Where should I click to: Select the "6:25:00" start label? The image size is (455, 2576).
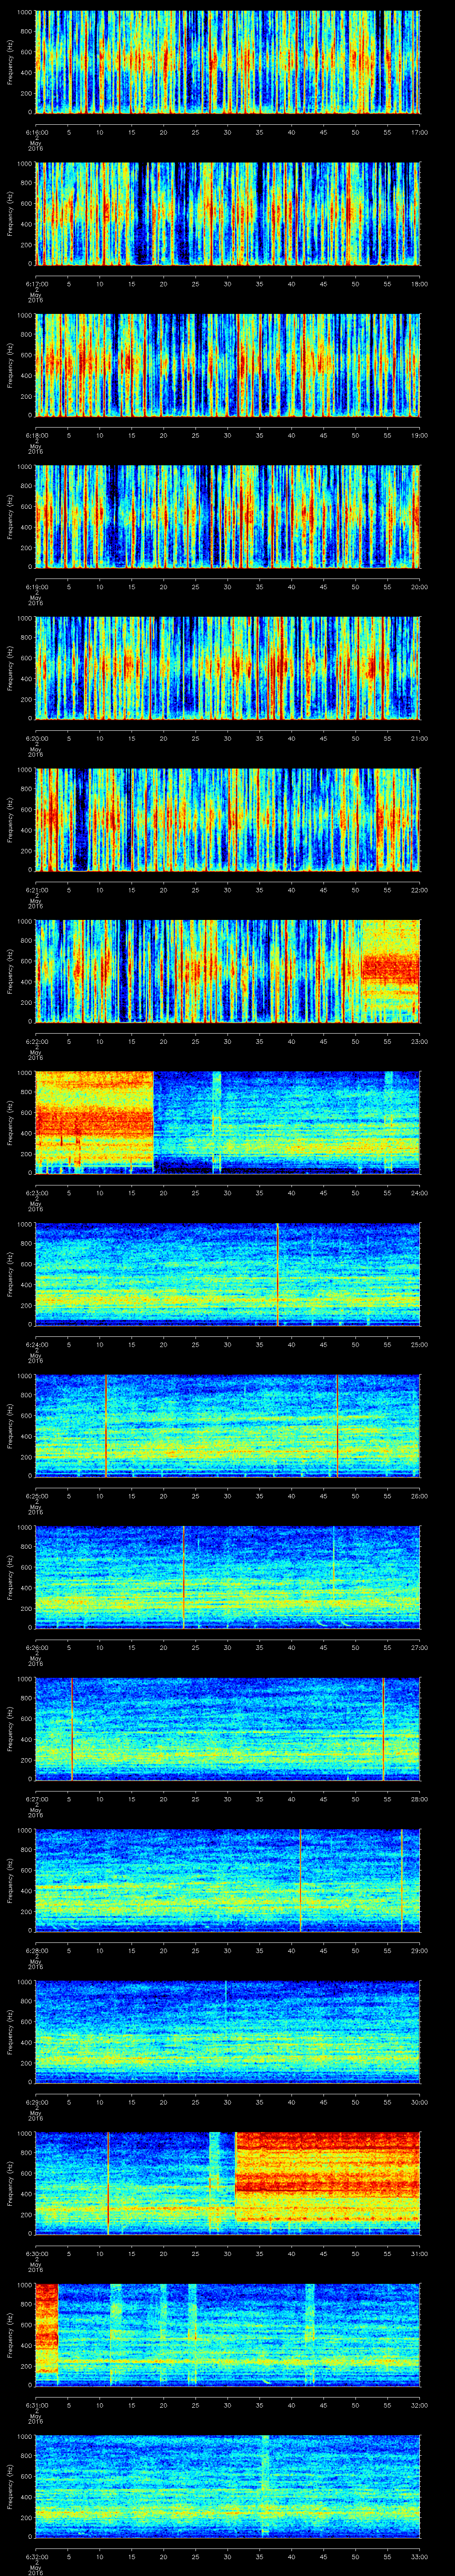tap(36, 1496)
